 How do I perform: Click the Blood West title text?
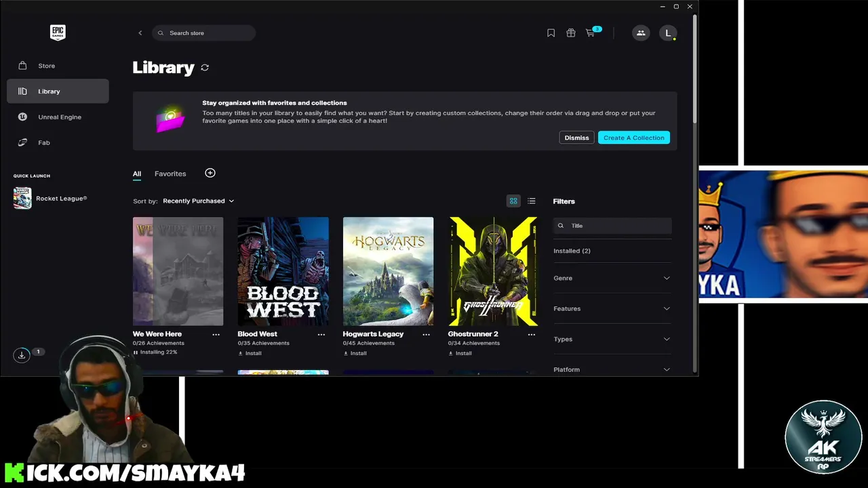(x=258, y=334)
